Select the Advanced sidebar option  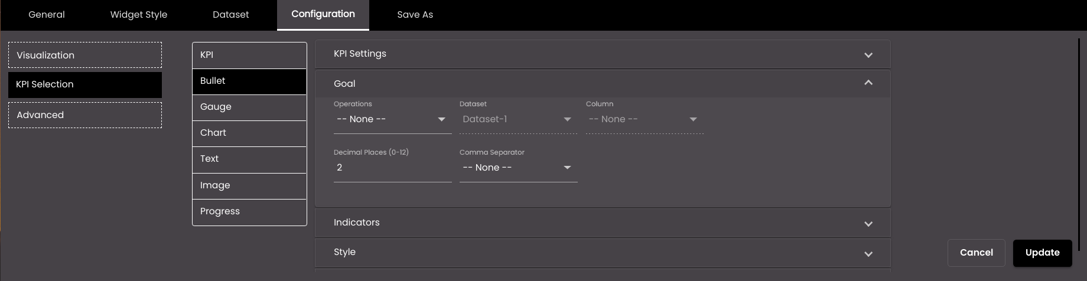click(x=85, y=115)
